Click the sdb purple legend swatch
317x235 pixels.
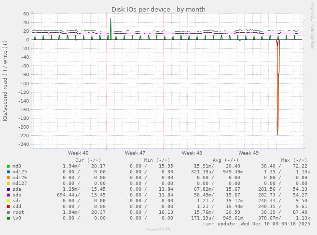[x=8, y=195]
